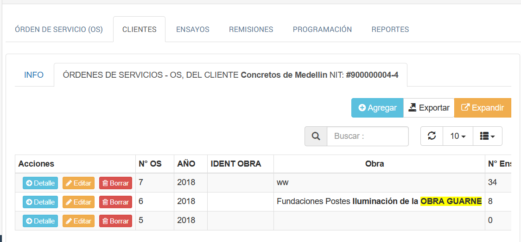The height and width of the screenshot is (242, 521).
Task: Expand the table view with Expandir
Action: pos(483,108)
